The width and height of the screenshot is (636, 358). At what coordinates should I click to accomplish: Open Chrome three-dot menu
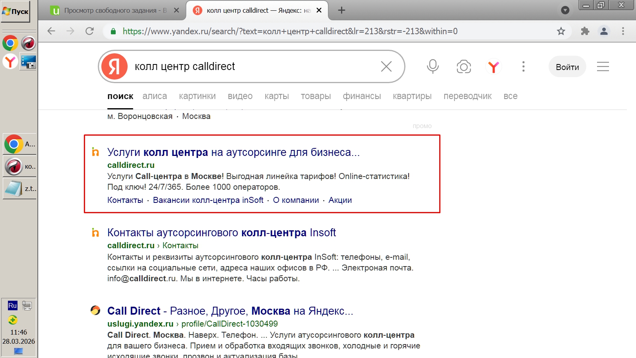point(623,31)
